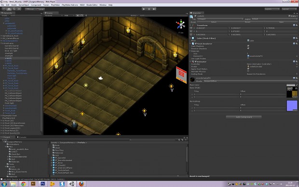Viewport: 299px width, 187px height.
Task: Open Transform component gear settings
Action: tap(297, 25)
